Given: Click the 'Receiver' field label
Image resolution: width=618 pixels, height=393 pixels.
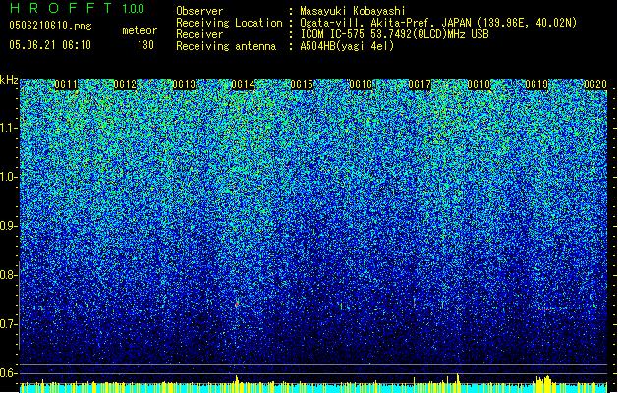Looking at the screenshot, I should (x=199, y=34).
